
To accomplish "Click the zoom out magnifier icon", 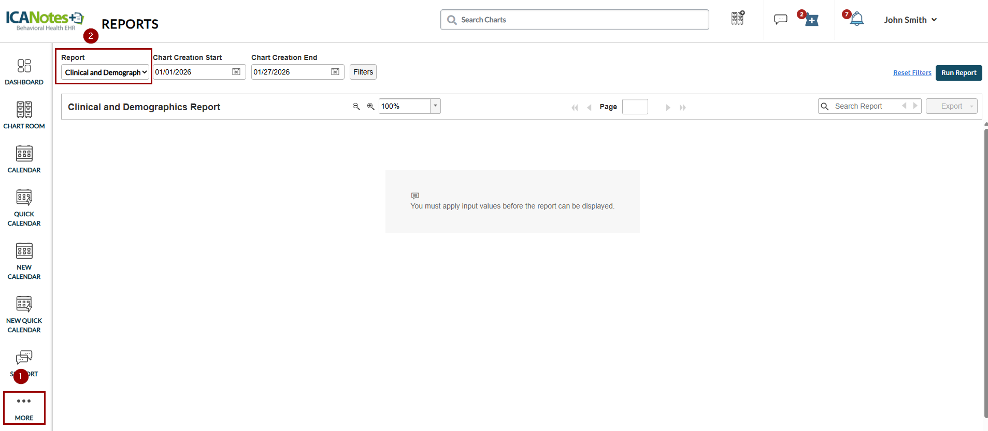I will [x=356, y=107].
